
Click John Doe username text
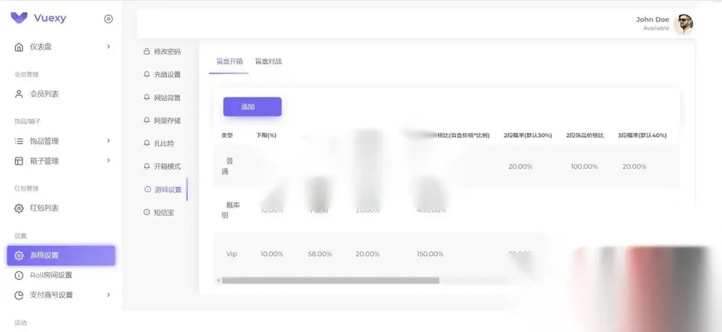[x=653, y=19]
